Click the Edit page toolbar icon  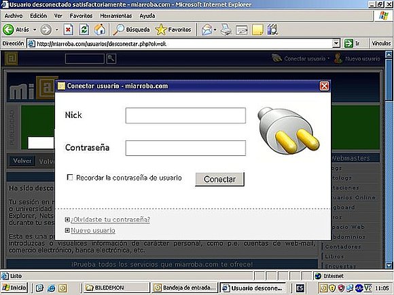click(x=241, y=30)
